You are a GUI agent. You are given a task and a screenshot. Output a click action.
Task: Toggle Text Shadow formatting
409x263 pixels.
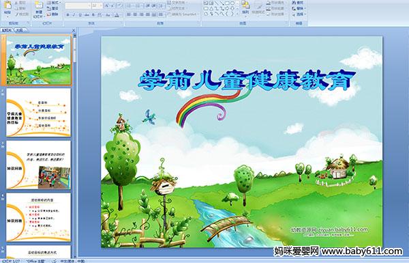click(93, 15)
